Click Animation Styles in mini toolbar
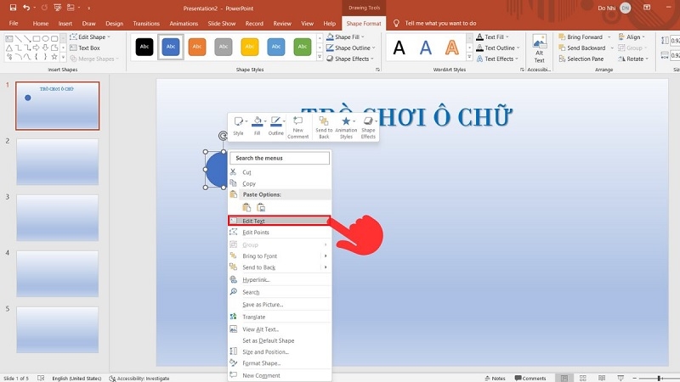The width and height of the screenshot is (680, 382). coord(346,126)
